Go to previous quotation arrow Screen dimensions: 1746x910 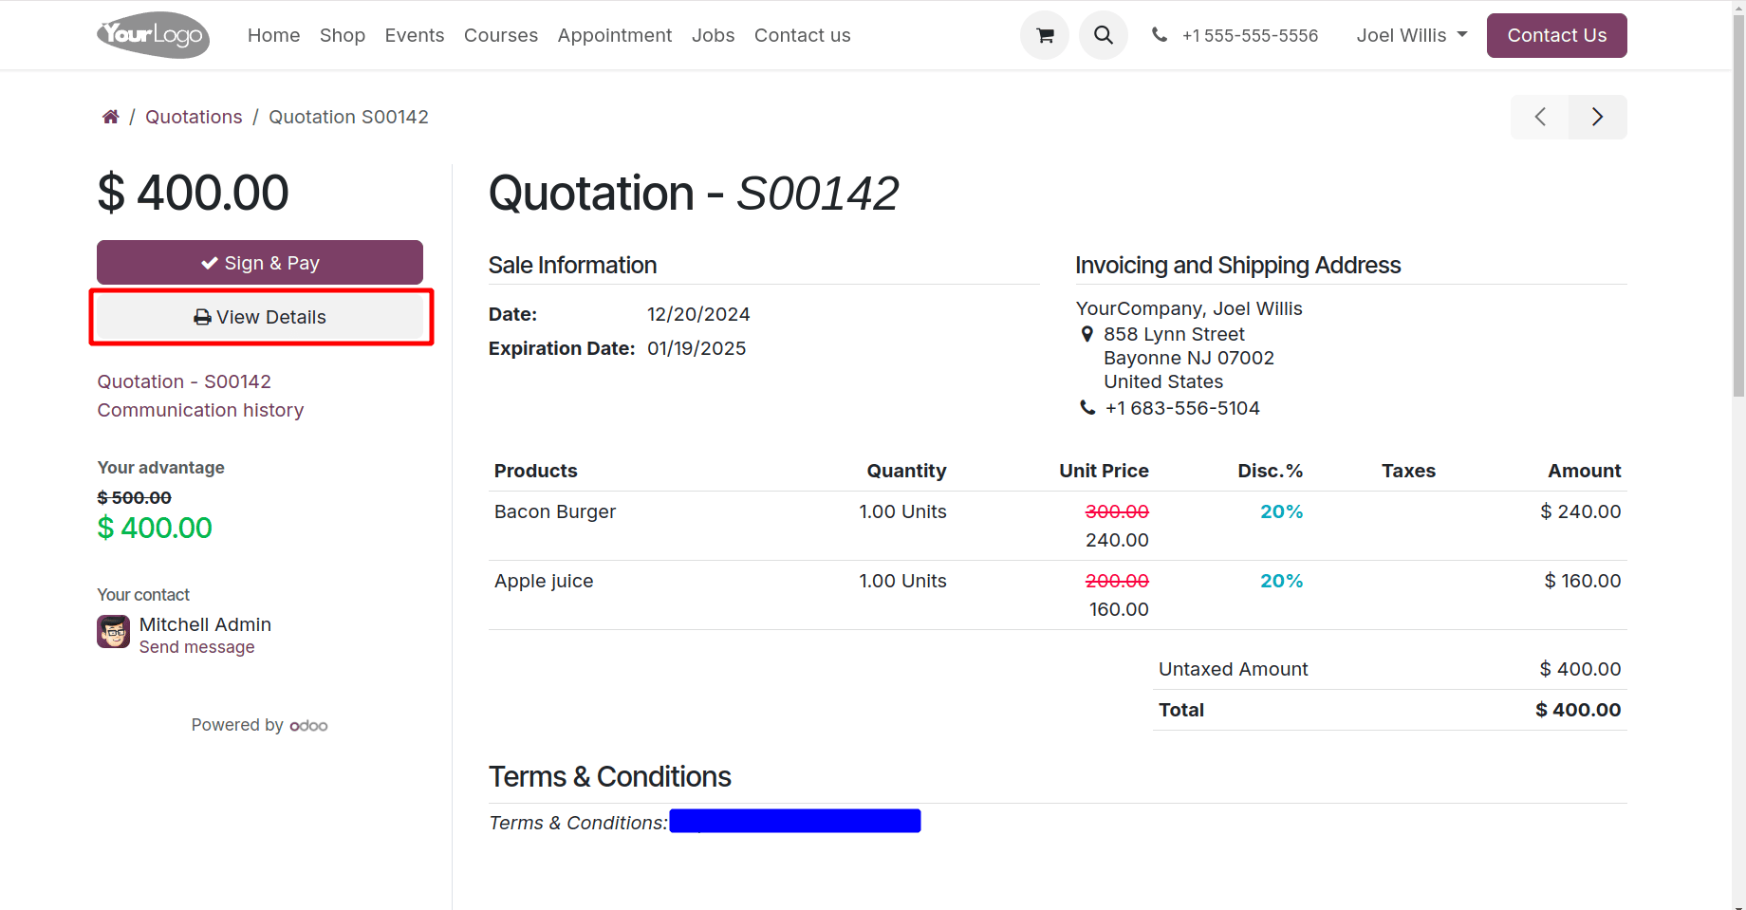point(1540,117)
